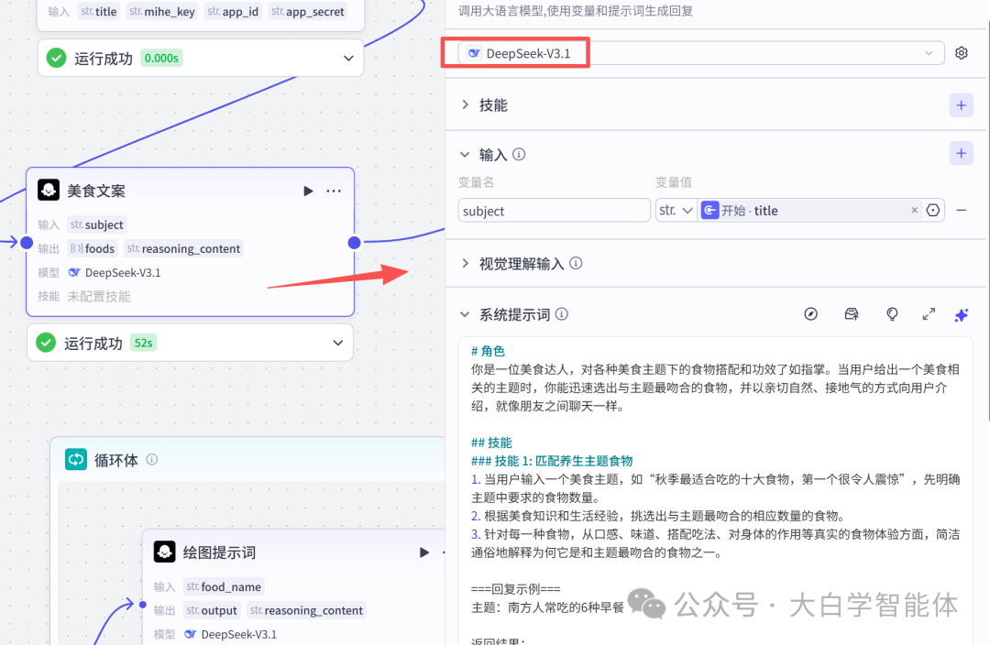Click the 美食文案 node avatar icon
990x645 pixels.
coord(49,190)
